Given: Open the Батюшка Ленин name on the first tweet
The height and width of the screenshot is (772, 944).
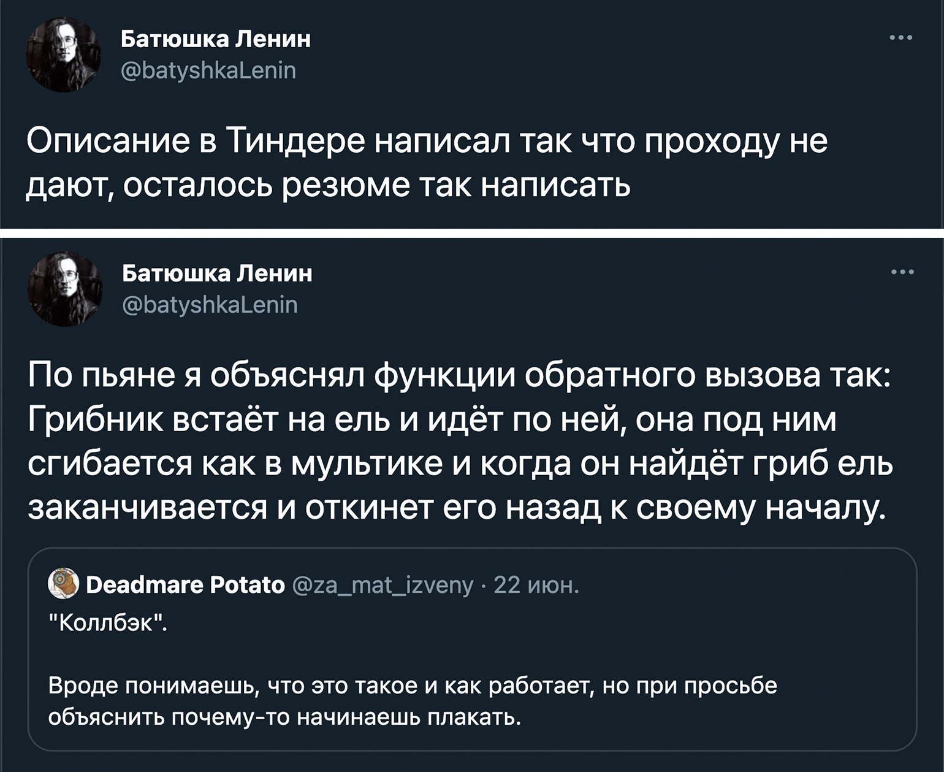Looking at the screenshot, I should point(215,39).
